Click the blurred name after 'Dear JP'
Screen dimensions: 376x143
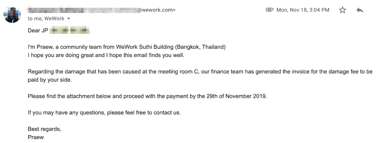tap(70, 31)
